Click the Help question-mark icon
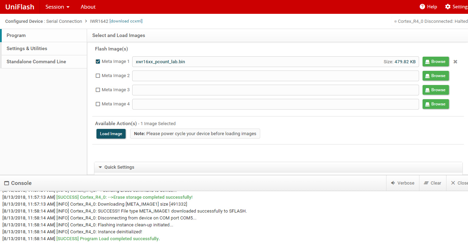The height and width of the screenshot is (244, 468). (422, 7)
